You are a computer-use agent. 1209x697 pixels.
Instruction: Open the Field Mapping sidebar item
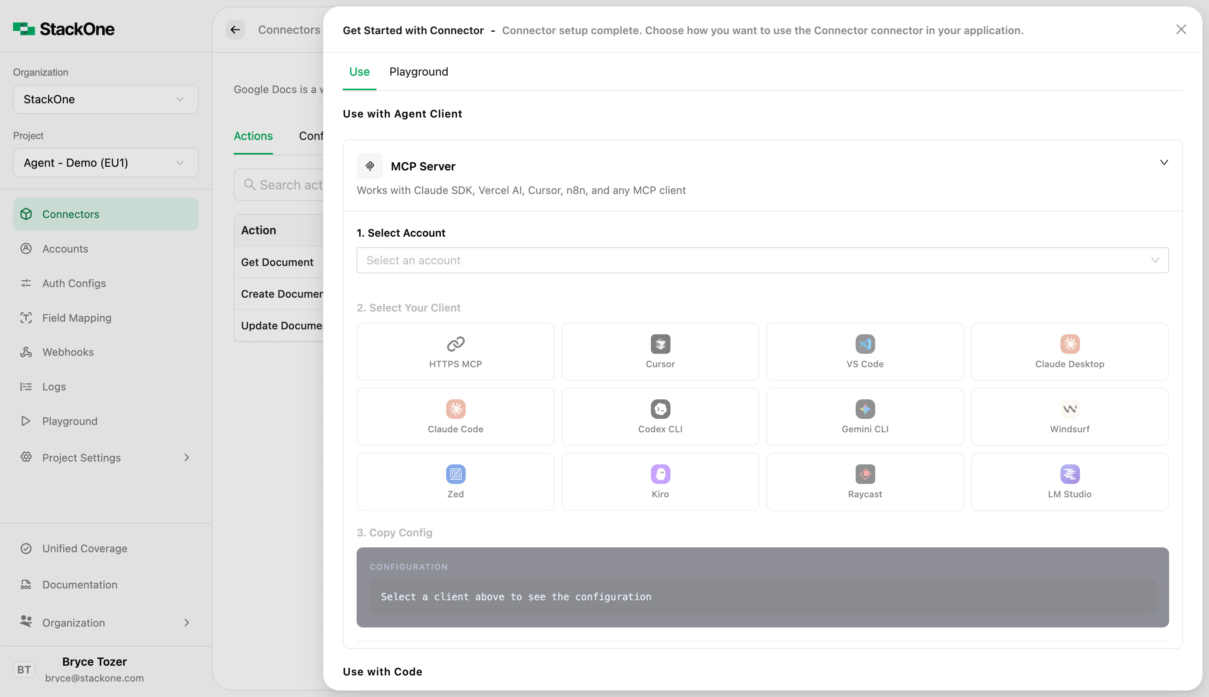(76, 317)
